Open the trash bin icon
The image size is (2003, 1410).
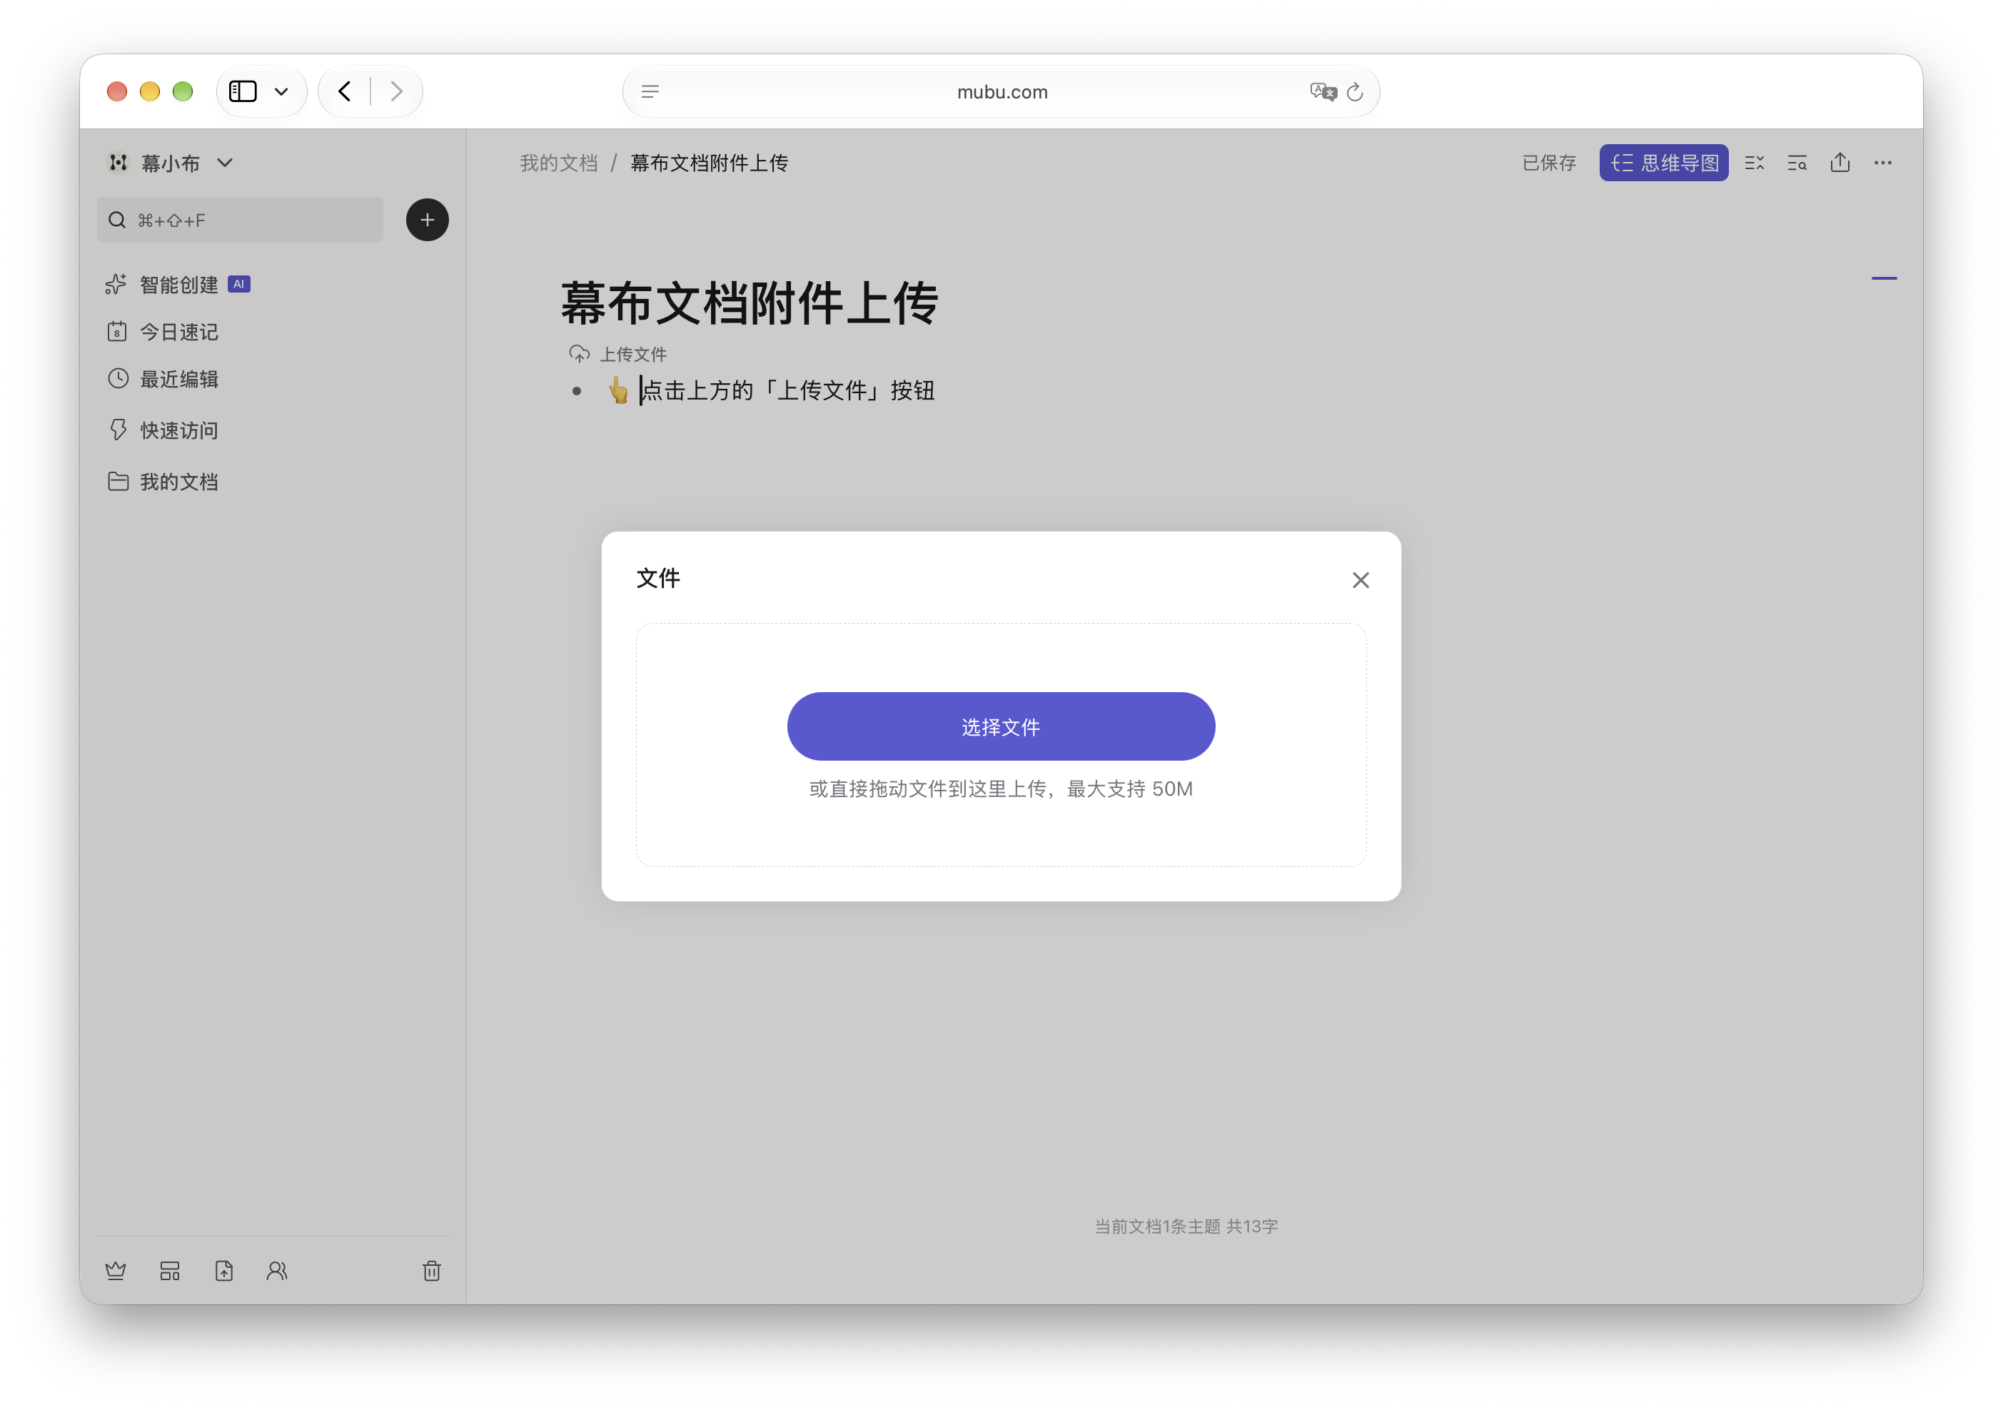(432, 1272)
